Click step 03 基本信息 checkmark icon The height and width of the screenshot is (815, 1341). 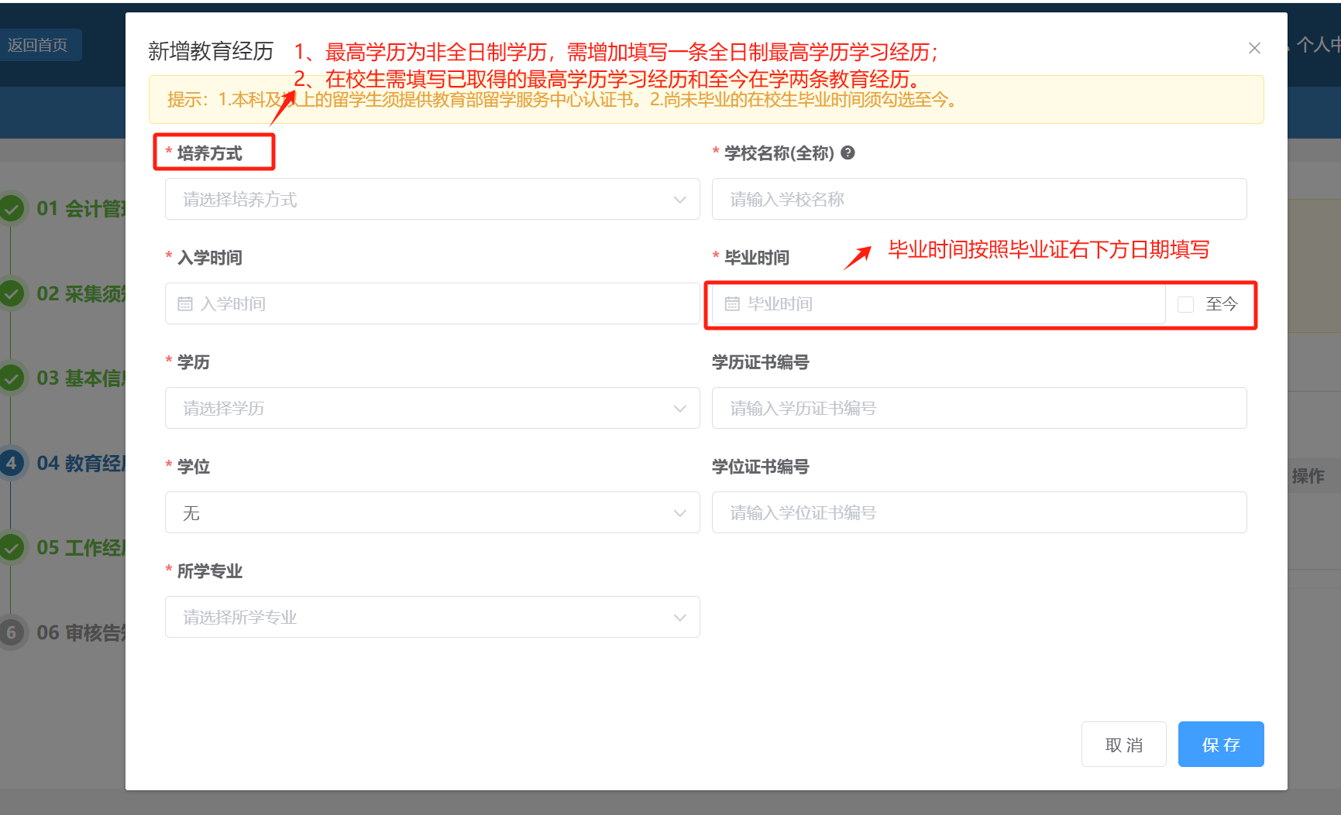12,378
